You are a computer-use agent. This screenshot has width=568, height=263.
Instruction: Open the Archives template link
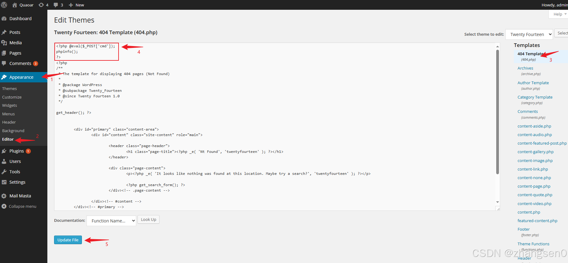point(525,68)
